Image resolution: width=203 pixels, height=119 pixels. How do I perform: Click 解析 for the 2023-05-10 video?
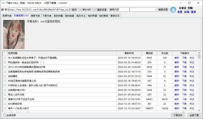tap(177, 58)
